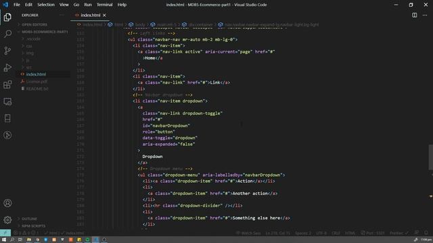Click the remote window indicator in status bar
The height and width of the screenshot is (243, 433).
click(x=5, y=233)
